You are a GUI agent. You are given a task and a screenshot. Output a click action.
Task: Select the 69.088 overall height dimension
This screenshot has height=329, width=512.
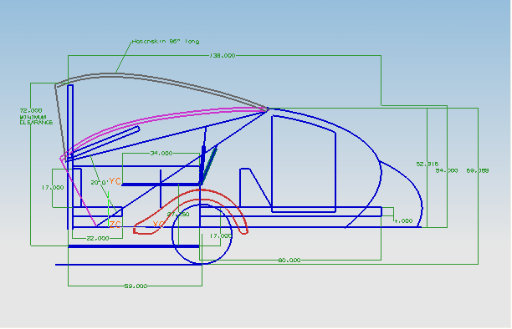click(x=478, y=170)
